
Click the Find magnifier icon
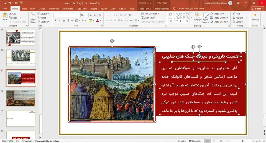pos(234,14)
